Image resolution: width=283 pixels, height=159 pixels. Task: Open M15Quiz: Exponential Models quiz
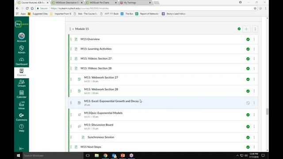pyautogui.click(x=103, y=113)
